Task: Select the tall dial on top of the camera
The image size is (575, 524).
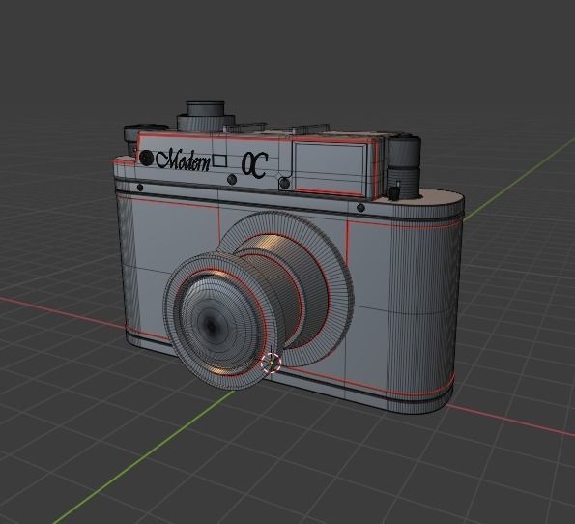Action: [205, 116]
